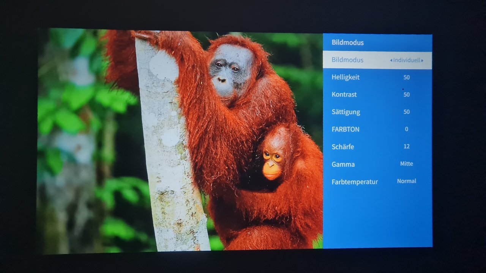The height and width of the screenshot is (273, 486).
Task: Click the Kontrast value 50
Action: point(407,94)
